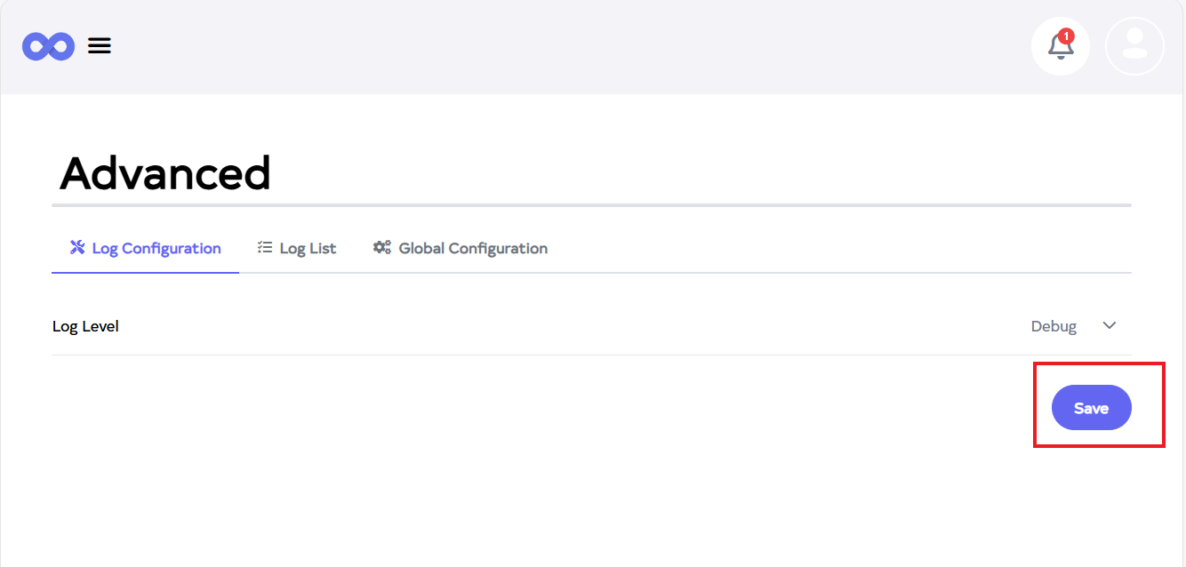Open the Global Configuration tab
Image resolution: width=1186 pixels, height=567 pixels.
pyautogui.click(x=472, y=249)
